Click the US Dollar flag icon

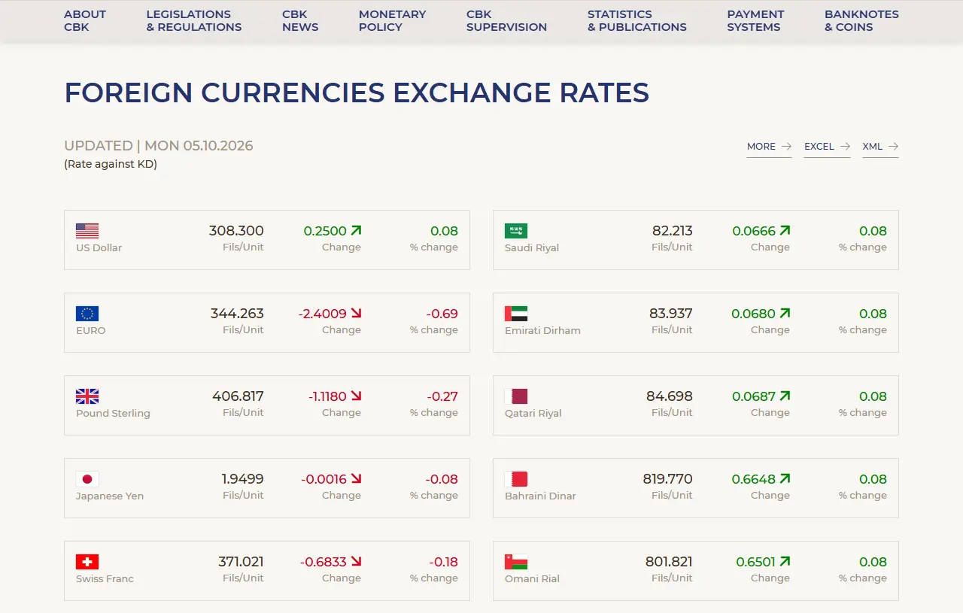pos(87,231)
